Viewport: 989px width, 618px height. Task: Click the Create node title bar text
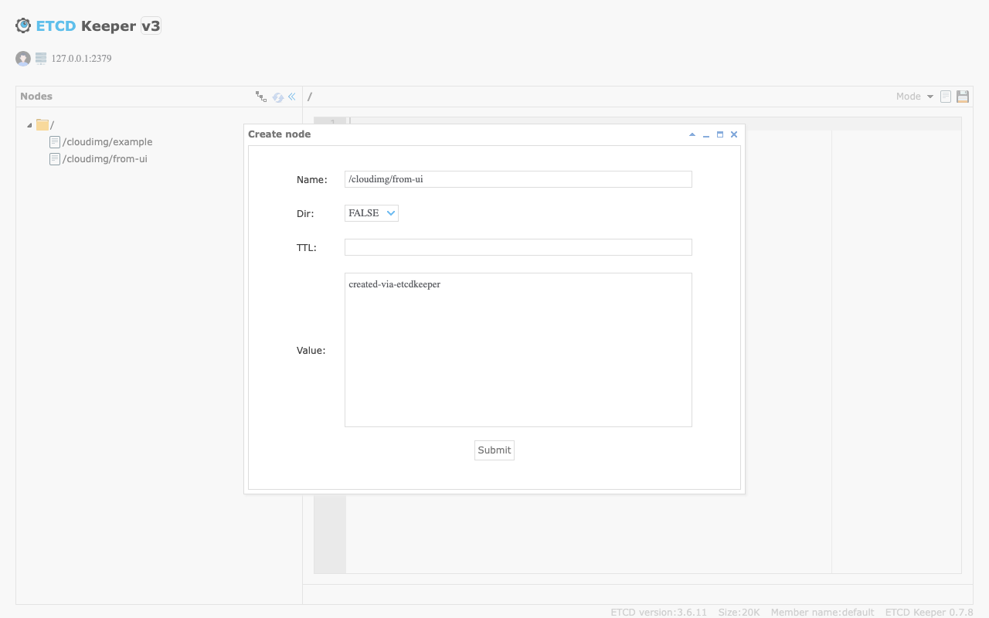point(279,134)
